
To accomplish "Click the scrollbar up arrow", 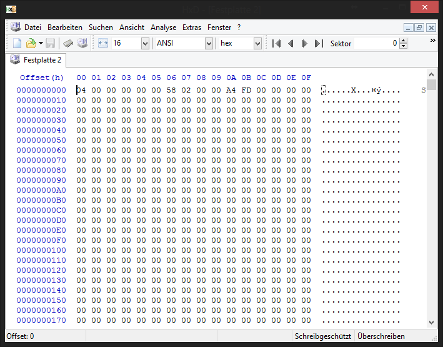I will click(x=431, y=74).
